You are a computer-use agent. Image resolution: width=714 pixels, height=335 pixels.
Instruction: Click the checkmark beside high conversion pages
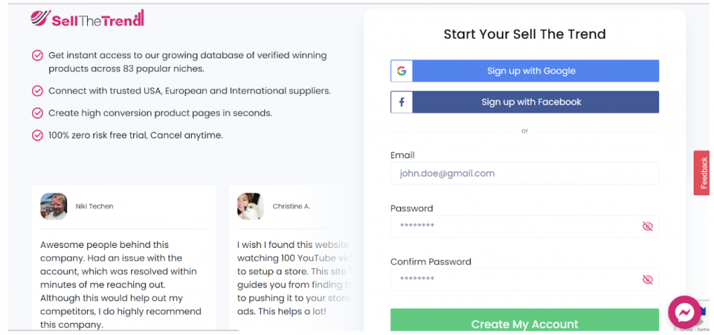pyautogui.click(x=37, y=114)
